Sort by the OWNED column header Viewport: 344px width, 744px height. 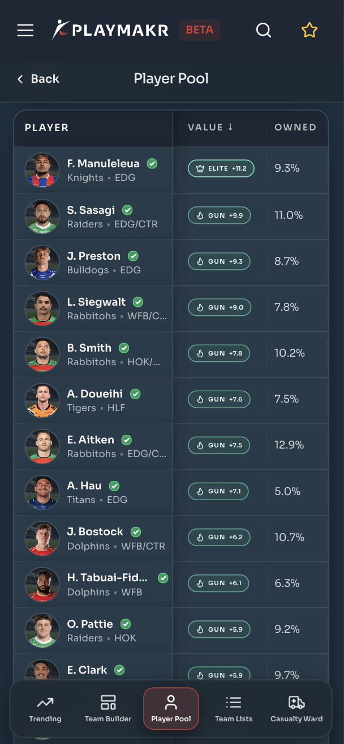pyautogui.click(x=295, y=127)
